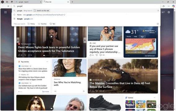The height and width of the screenshot is (111, 176).
Task: Play the video with long-haired man
Action: (51, 108)
